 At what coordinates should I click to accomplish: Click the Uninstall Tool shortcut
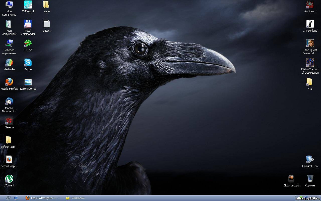click(310, 160)
